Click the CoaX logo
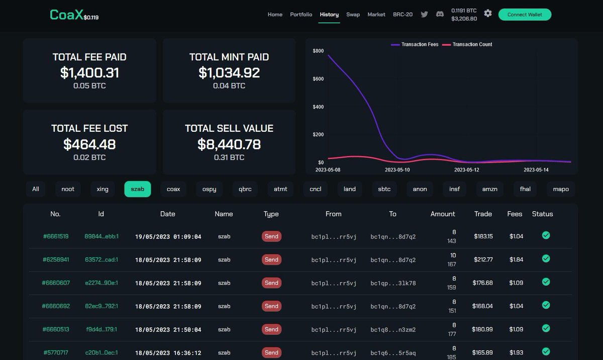Screen dimensions: 603x360 point(67,15)
